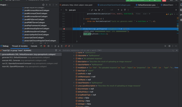Viewport: 182px width, 107px height.
Task: Toggle whole Words search option
Action: coord(99,10)
